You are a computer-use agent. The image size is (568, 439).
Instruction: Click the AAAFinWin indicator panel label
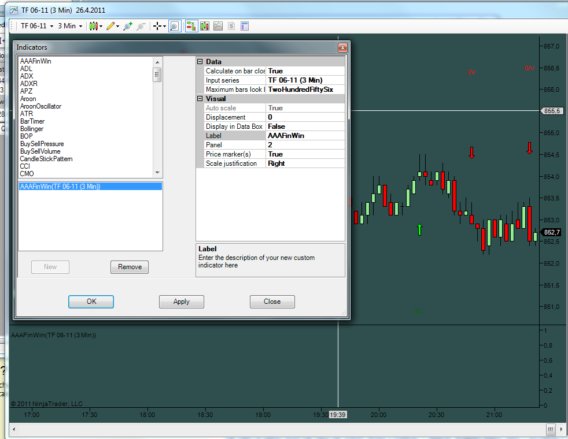click(x=53, y=335)
